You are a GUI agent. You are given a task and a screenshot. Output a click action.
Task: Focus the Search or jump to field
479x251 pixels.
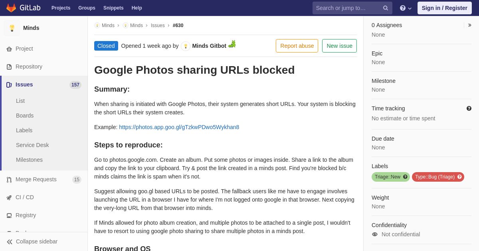click(x=347, y=8)
